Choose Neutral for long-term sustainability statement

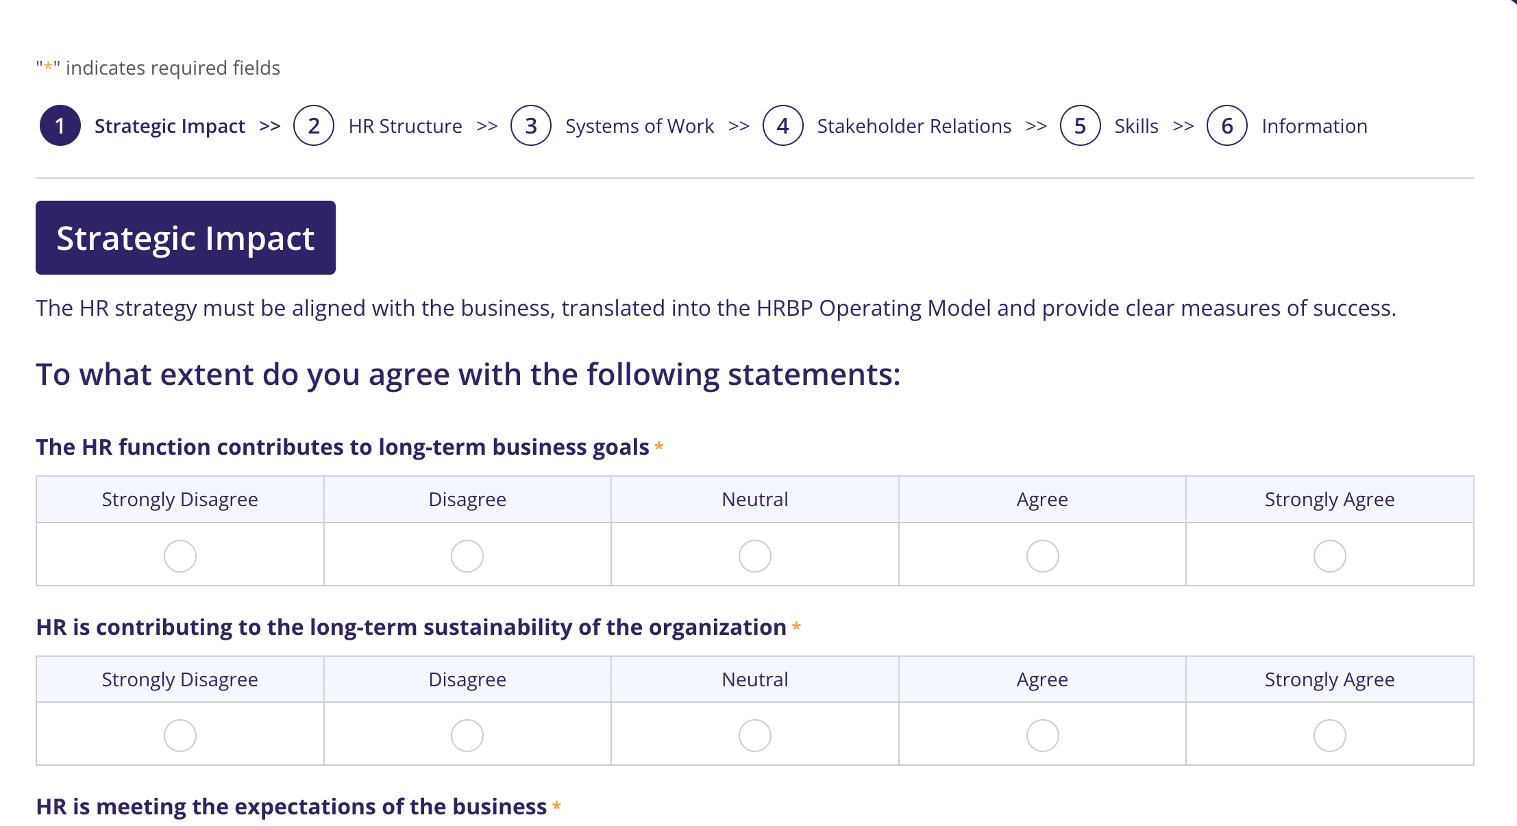(755, 735)
